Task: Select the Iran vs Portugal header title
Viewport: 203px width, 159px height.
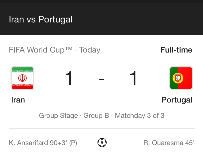Action: click(x=41, y=20)
